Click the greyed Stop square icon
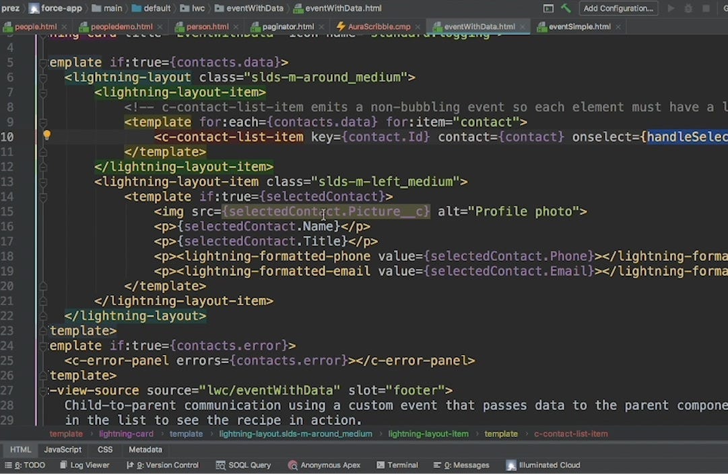The height and width of the screenshot is (474, 728). pos(706,8)
